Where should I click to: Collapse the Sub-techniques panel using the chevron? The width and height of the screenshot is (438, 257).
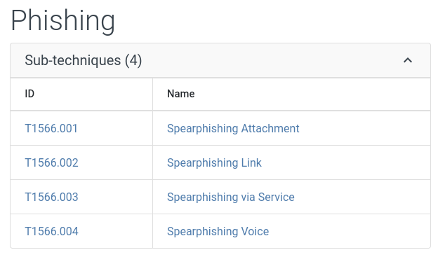pos(408,60)
